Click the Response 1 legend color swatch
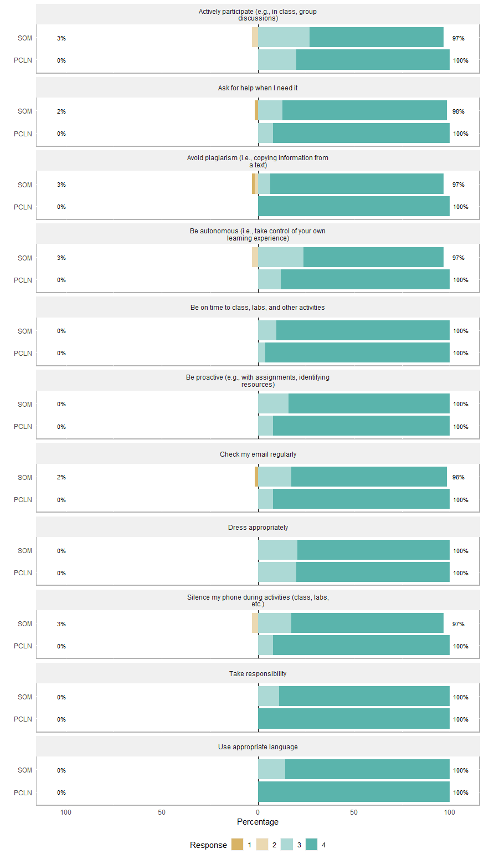 [x=237, y=845]
